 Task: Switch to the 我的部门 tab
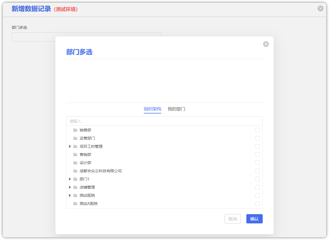177,109
